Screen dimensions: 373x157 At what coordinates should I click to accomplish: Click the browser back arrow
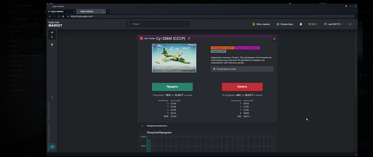click(x=50, y=16)
